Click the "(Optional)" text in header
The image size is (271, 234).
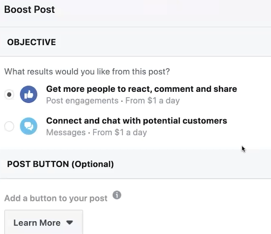(93, 164)
